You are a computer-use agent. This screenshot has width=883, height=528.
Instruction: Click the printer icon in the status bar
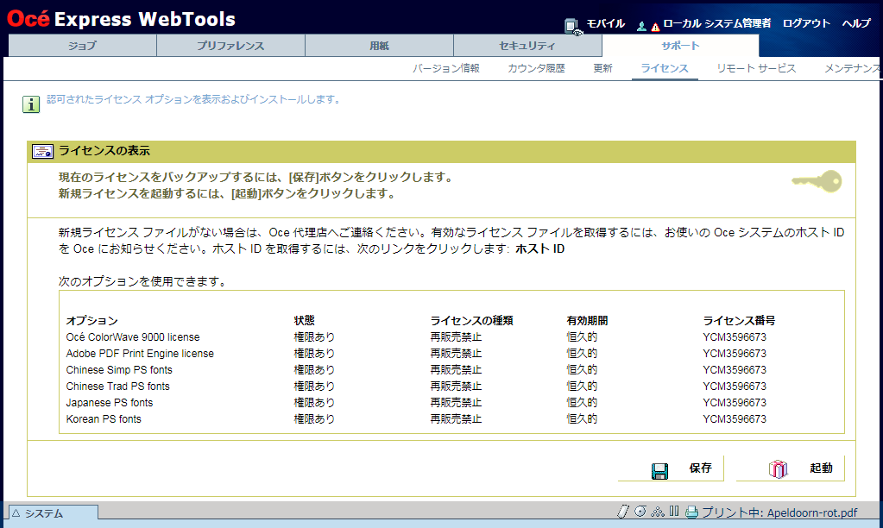click(x=692, y=512)
